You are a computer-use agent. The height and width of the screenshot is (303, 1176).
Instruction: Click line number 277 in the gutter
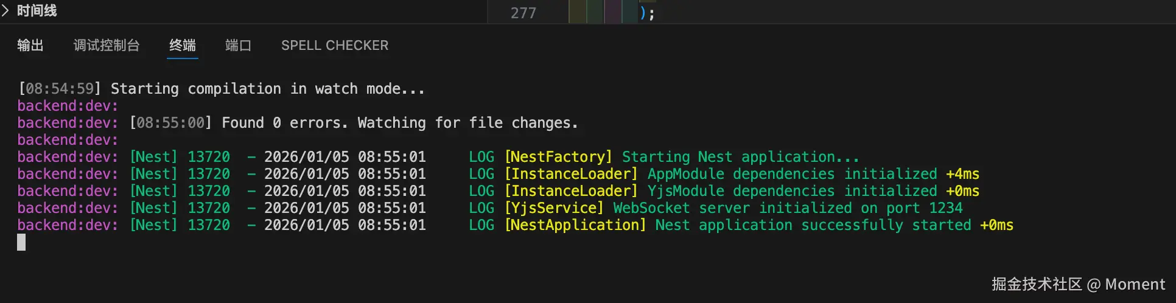click(x=523, y=13)
